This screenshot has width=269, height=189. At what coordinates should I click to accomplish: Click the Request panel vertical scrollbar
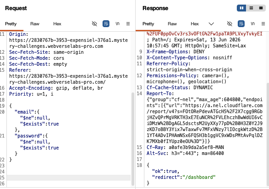tap(133, 139)
